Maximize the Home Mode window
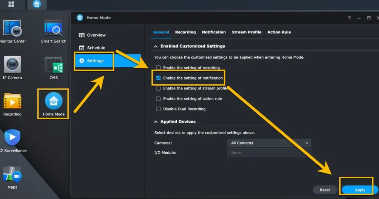The height and width of the screenshot is (199, 379). click(x=369, y=18)
